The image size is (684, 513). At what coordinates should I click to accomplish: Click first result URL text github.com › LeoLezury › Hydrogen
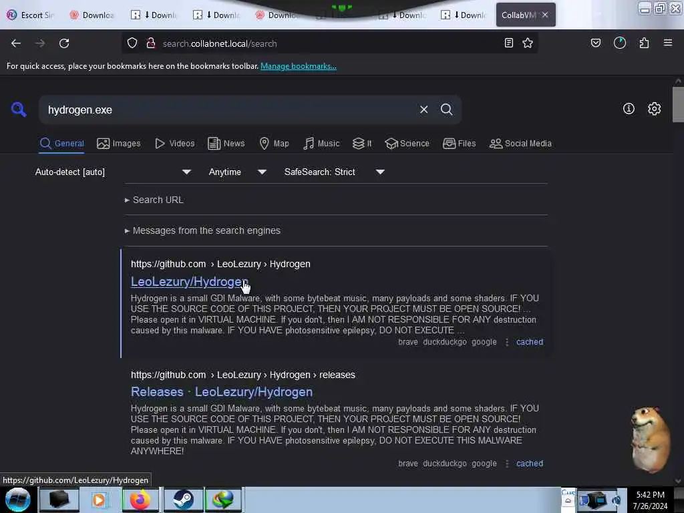pos(220,264)
